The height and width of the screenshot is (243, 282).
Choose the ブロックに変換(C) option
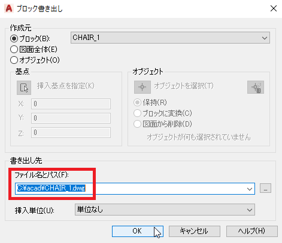137,113
